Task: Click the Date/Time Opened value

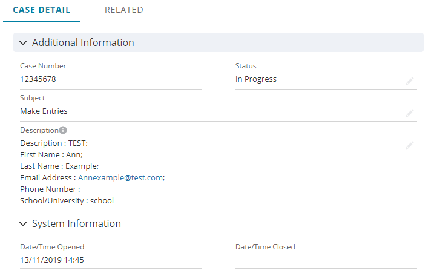Action: pyautogui.click(x=51, y=260)
